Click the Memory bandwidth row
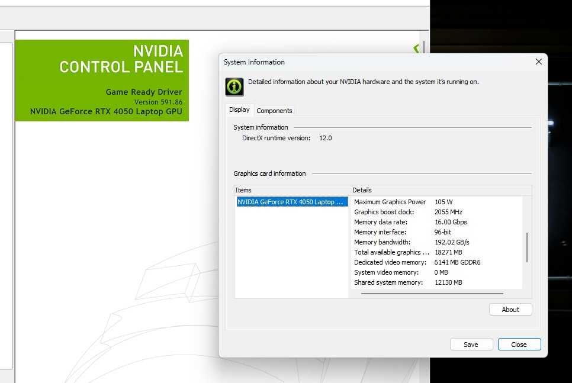The height and width of the screenshot is (383, 572). tap(436, 242)
